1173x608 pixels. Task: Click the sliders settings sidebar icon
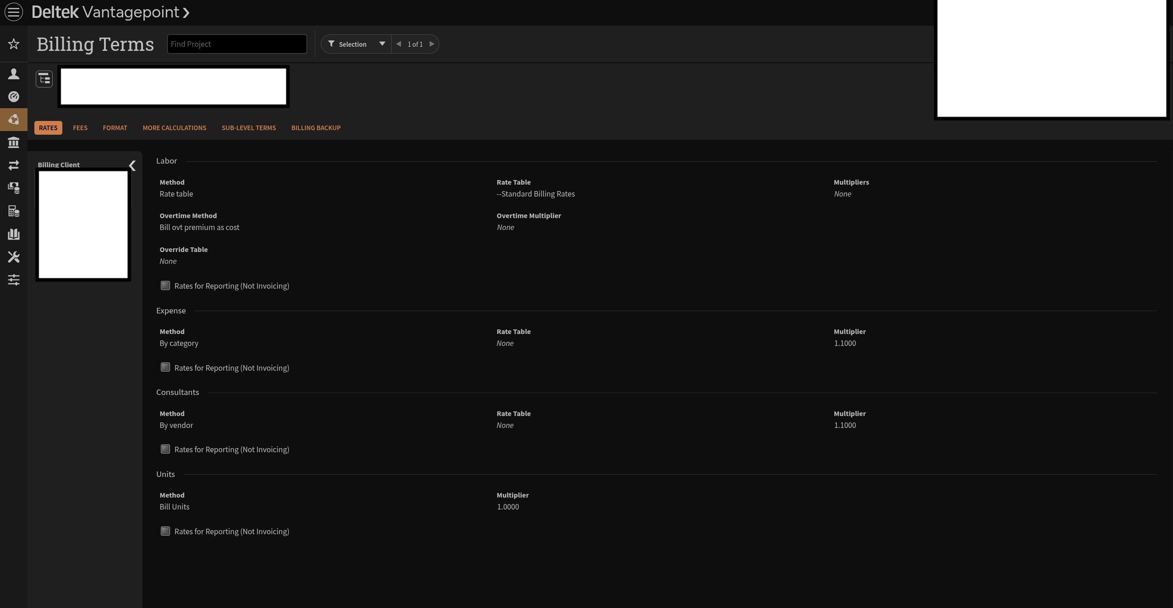pos(14,279)
